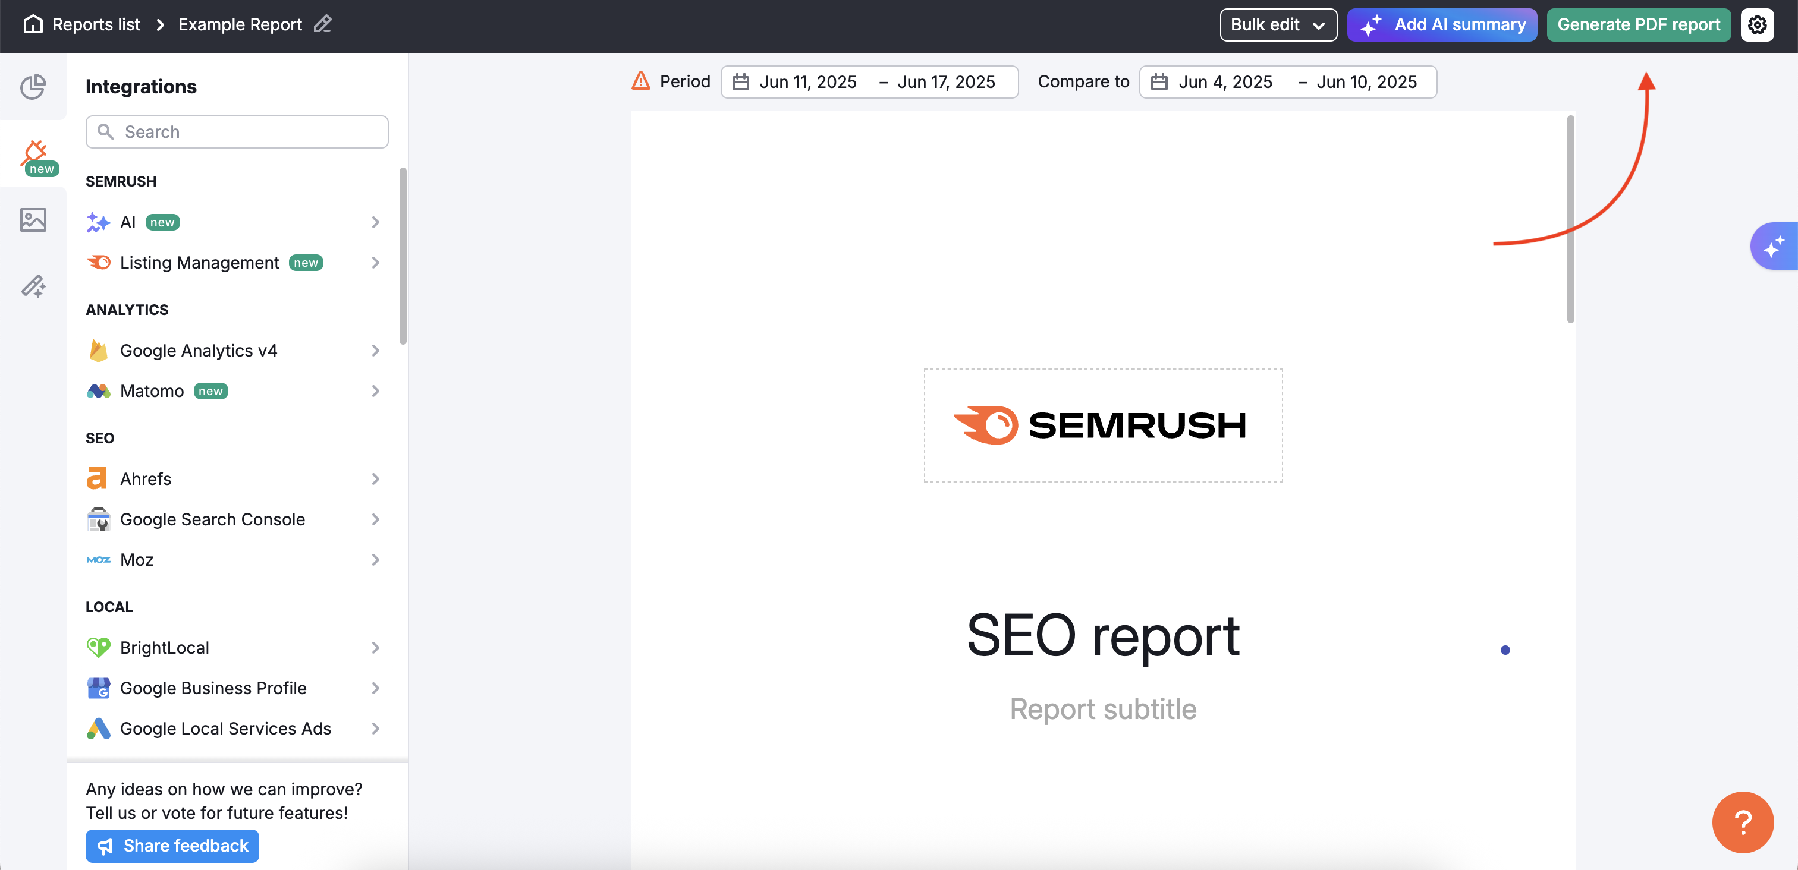Open report settings via the gear icon
Image resolution: width=1798 pixels, height=870 pixels.
coord(1758,24)
